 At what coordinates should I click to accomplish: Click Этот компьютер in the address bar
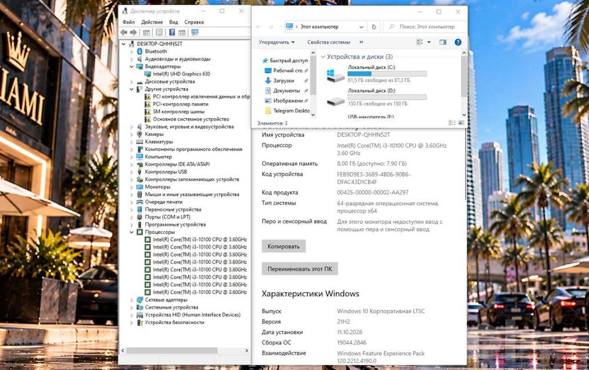coord(319,27)
